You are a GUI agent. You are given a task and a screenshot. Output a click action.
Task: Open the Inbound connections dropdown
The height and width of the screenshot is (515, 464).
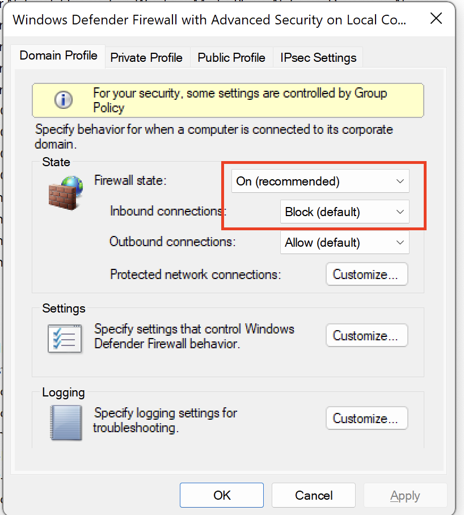344,212
